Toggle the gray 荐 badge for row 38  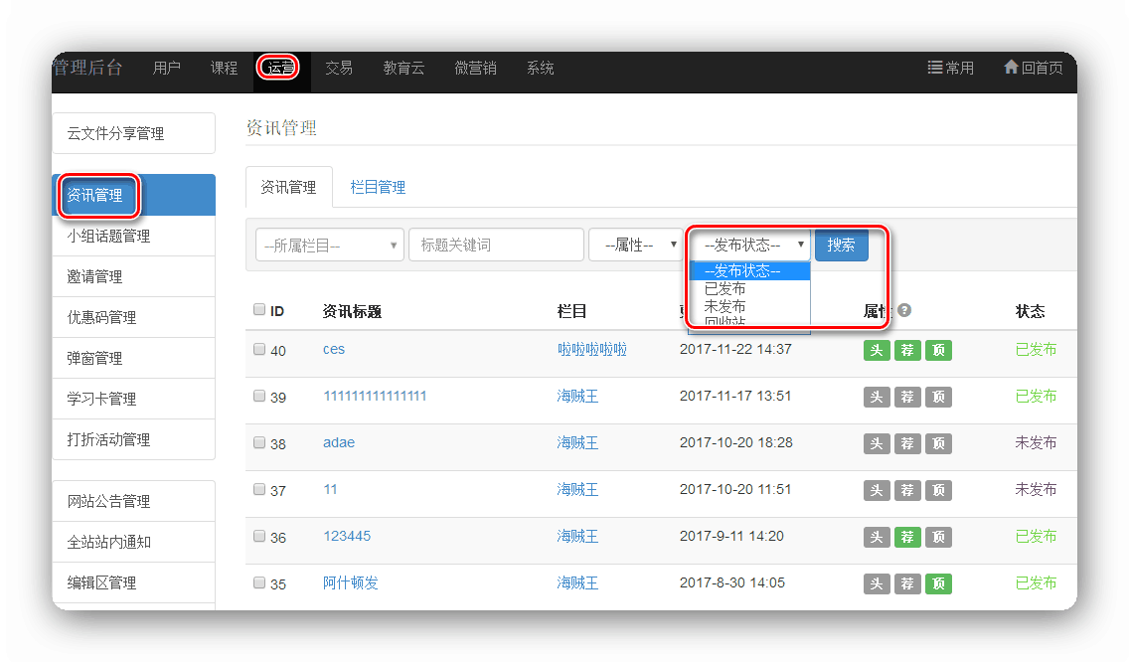[907, 443]
